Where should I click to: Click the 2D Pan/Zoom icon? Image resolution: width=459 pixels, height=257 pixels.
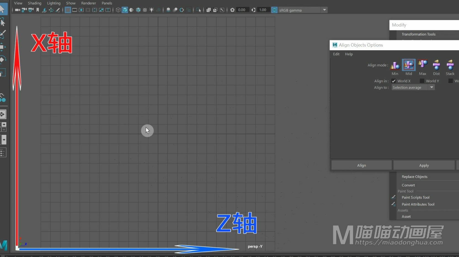coord(51,10)
